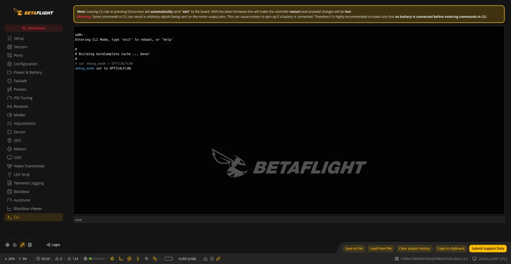Click Save to File button
The image size is (511, 264).
point(354,248)
